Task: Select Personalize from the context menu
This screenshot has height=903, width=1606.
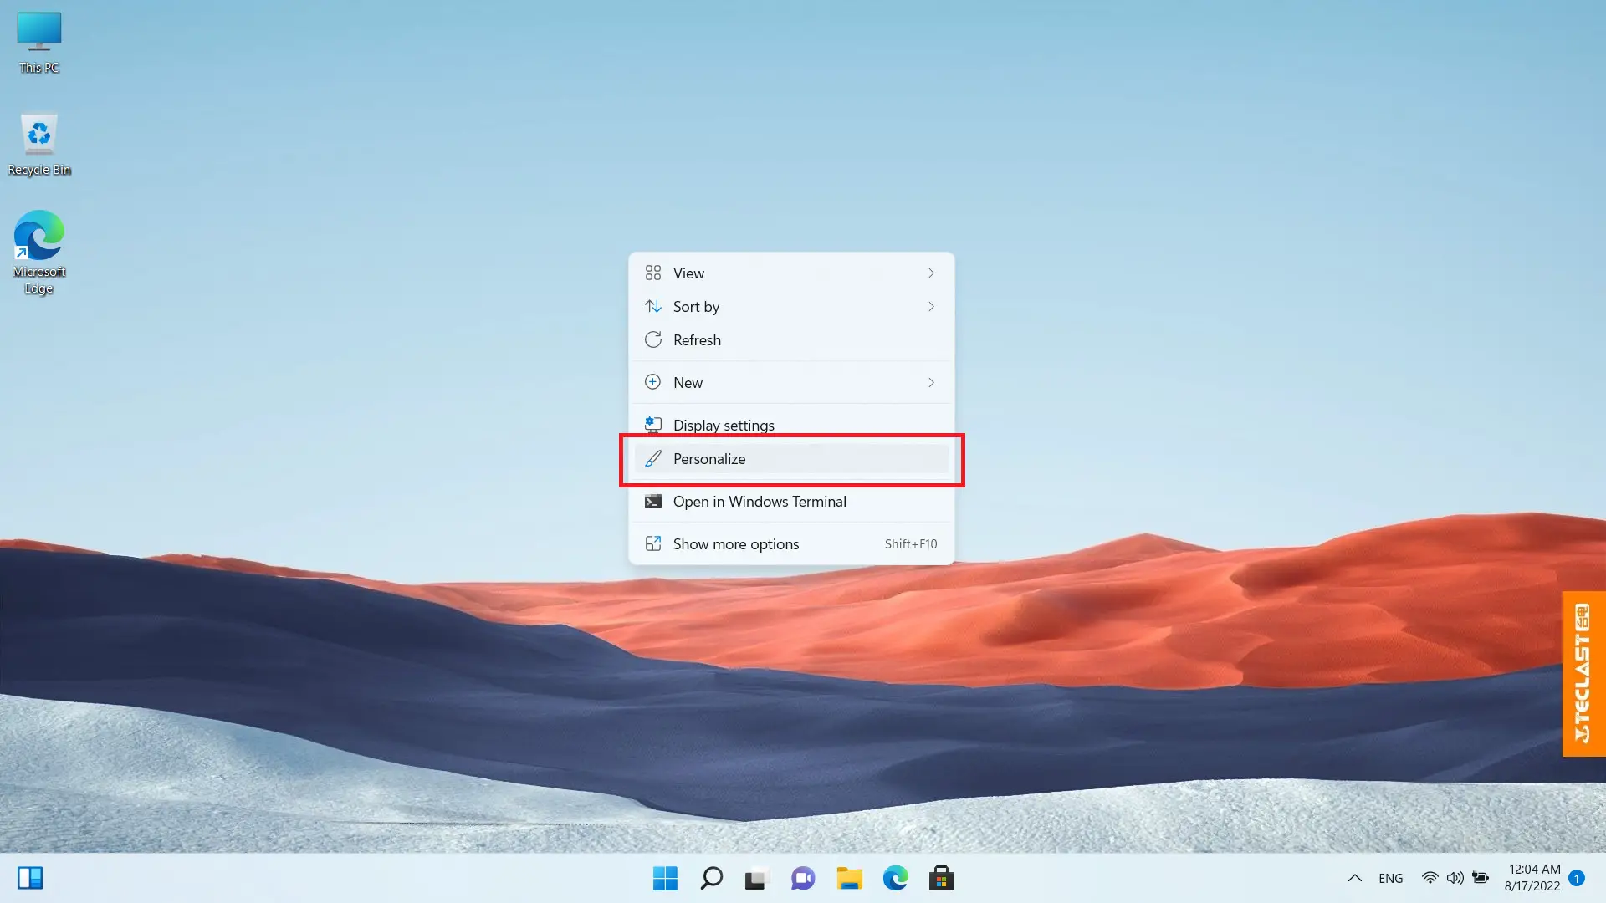Action: 708,459
